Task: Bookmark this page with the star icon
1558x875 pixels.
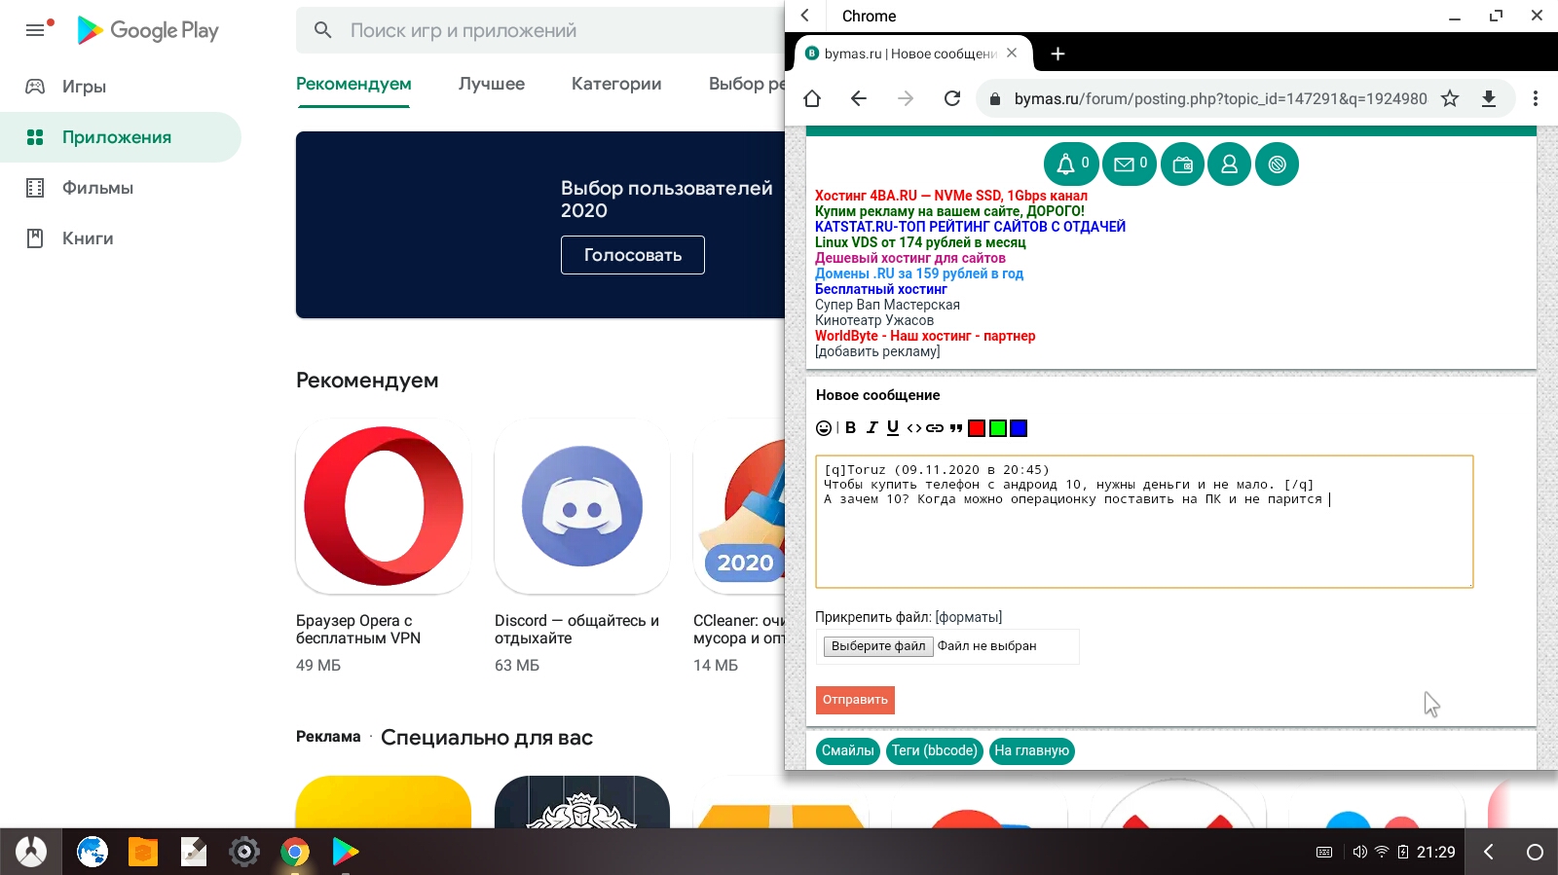Action: (x=1450, y=98)
